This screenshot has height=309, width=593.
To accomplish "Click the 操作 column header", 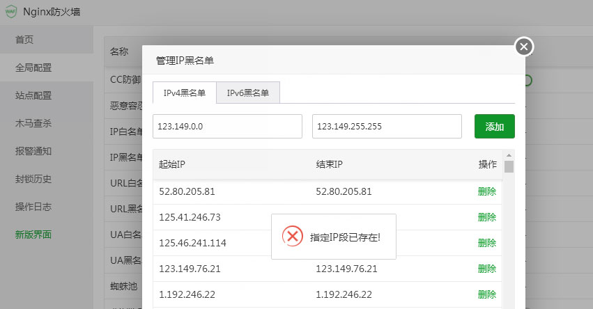I will coord(488,164).
